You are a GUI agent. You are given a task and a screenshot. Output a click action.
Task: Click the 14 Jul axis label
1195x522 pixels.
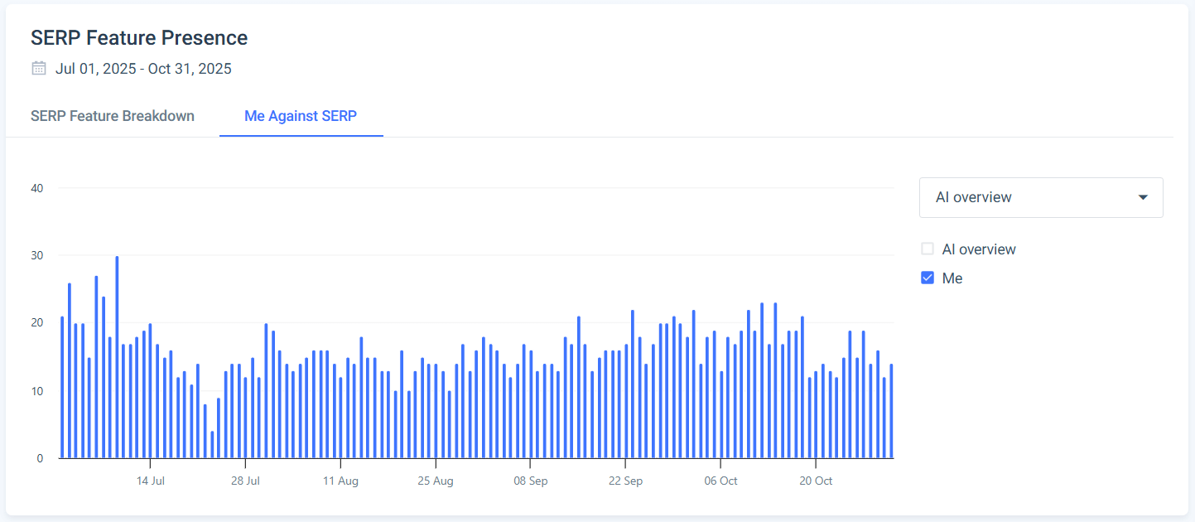pos(151,481)
